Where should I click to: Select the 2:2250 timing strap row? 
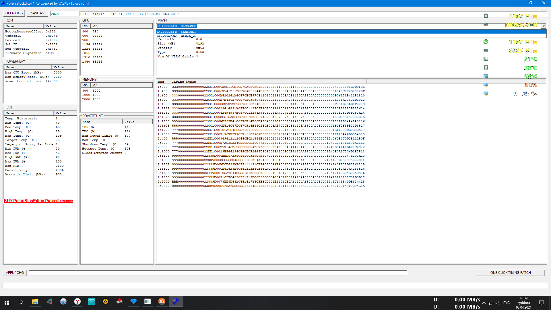261,186
